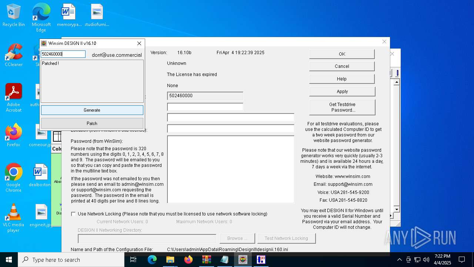474x267 pixels.
Task: Click the 'Website: www.winsim.com' text
Action: (343, 177)
